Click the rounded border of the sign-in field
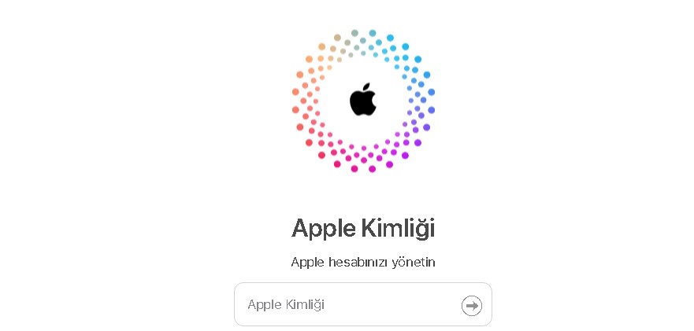 click(363, 283)
